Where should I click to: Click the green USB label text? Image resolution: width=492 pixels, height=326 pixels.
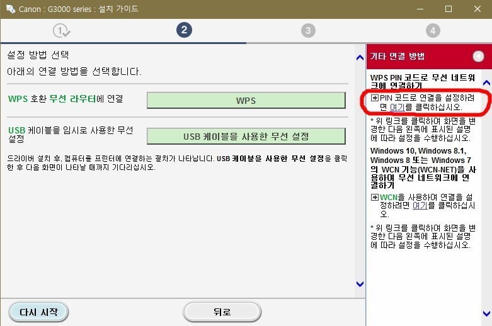pos(16,130)
